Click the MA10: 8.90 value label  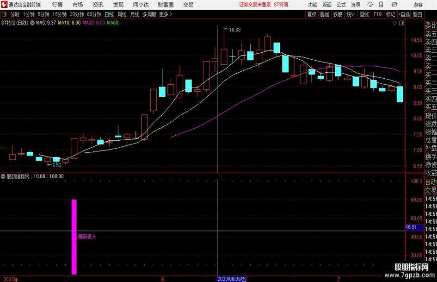[x=69, y=23]
